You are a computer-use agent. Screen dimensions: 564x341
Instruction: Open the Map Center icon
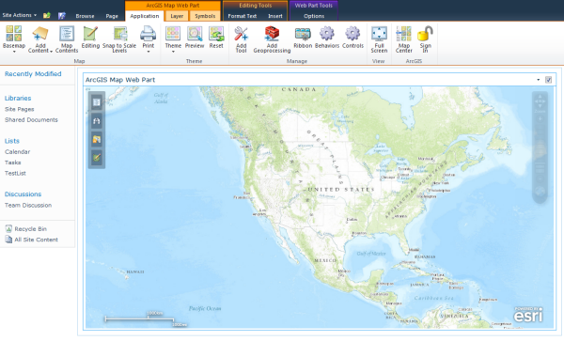[x=403, y=39]
